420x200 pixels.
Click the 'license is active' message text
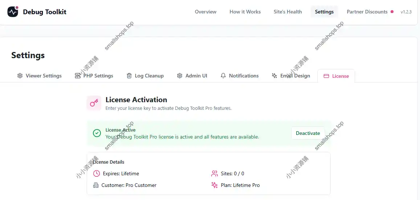coord(182,137)
